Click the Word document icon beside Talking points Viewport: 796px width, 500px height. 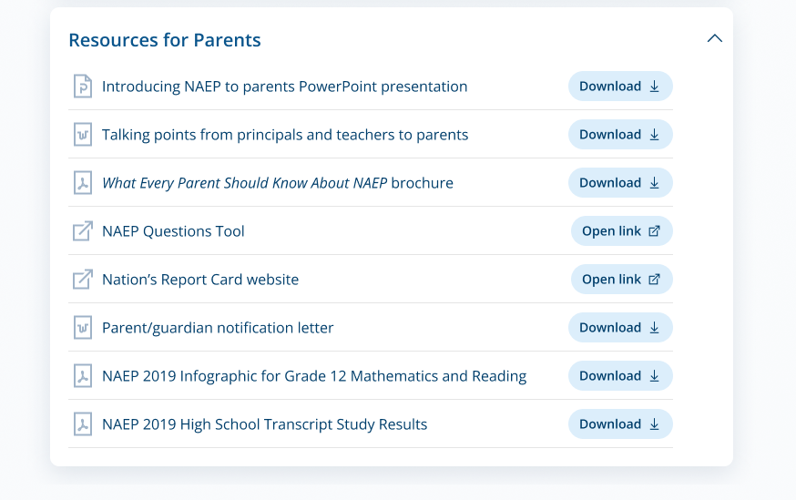pos(83,135)
